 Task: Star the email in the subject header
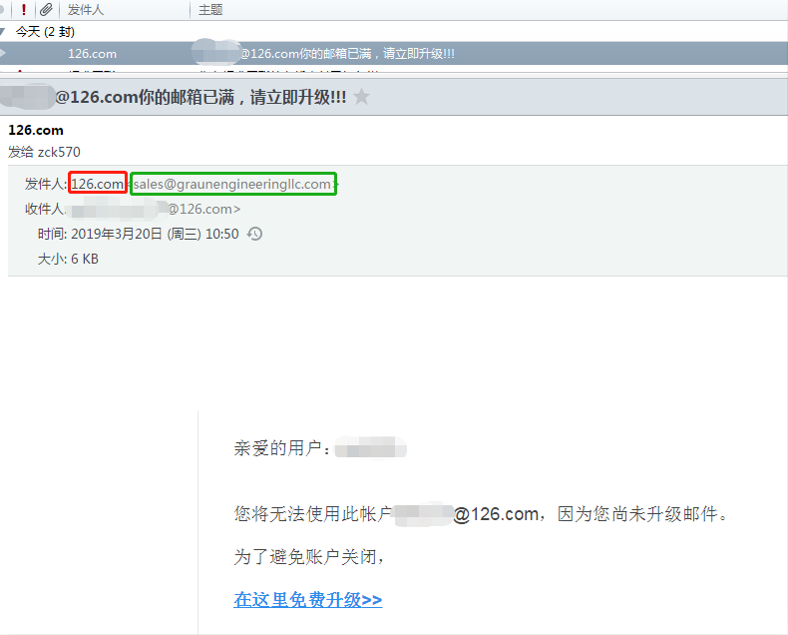click(361, 96)
